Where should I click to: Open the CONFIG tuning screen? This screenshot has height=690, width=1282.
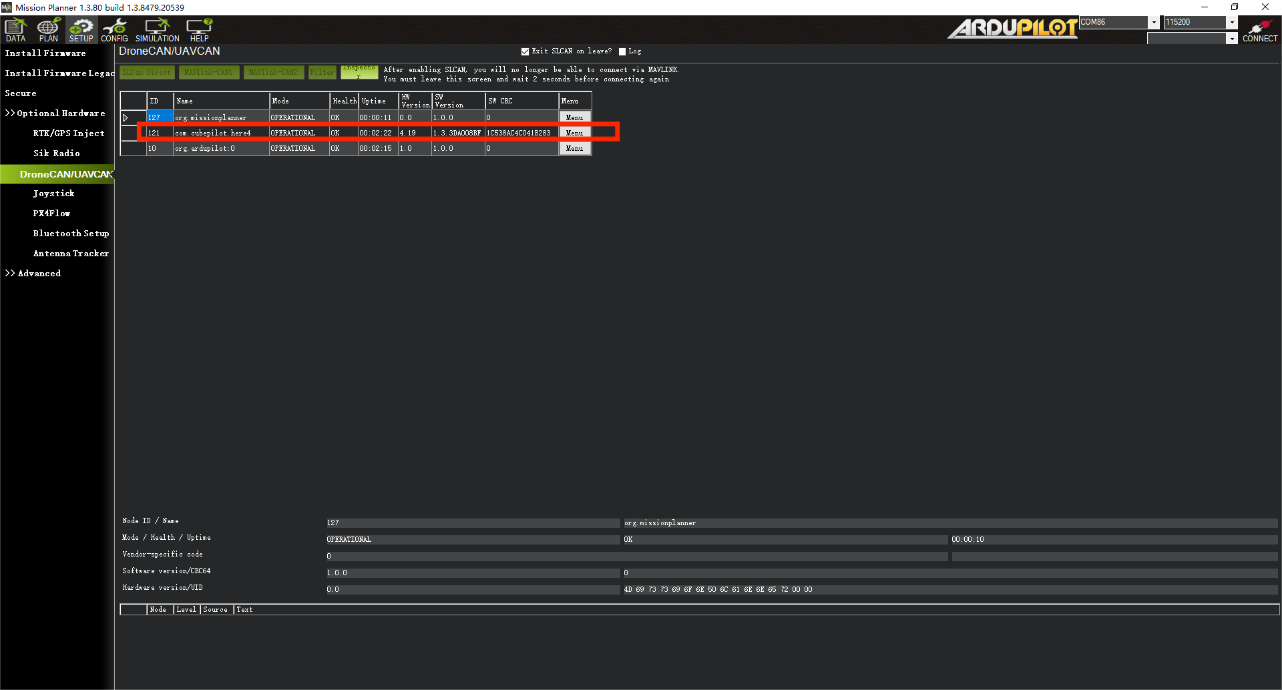pyautogui.click(x=114, y=30)
